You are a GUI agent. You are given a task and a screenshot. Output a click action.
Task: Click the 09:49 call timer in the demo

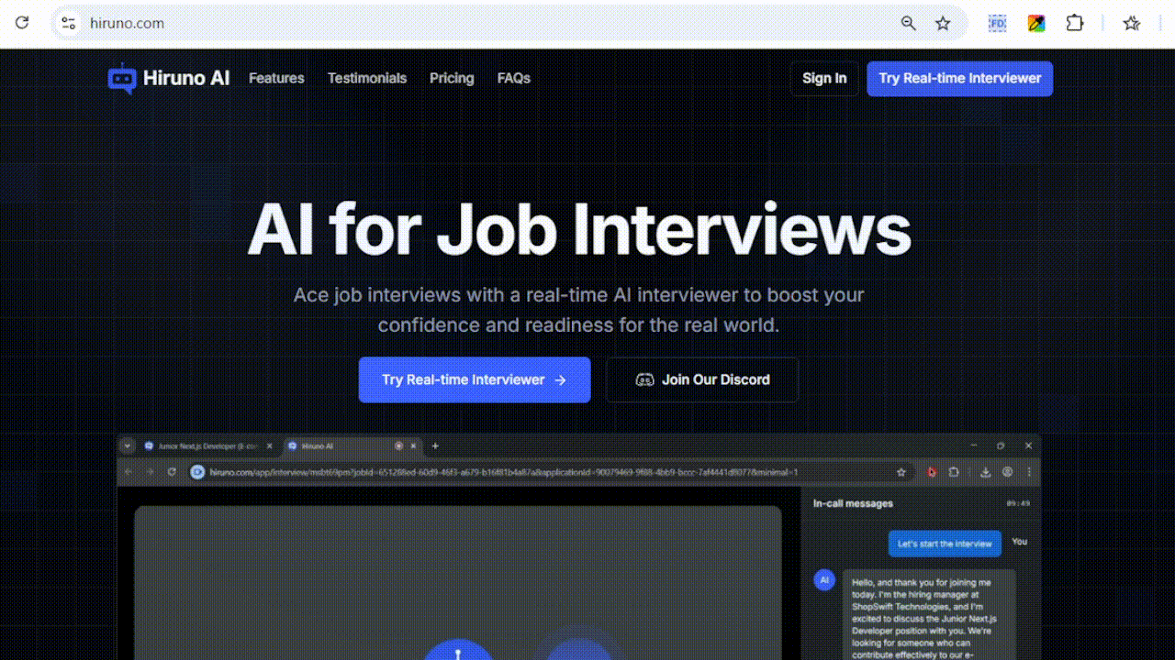tap(1018, 503)
